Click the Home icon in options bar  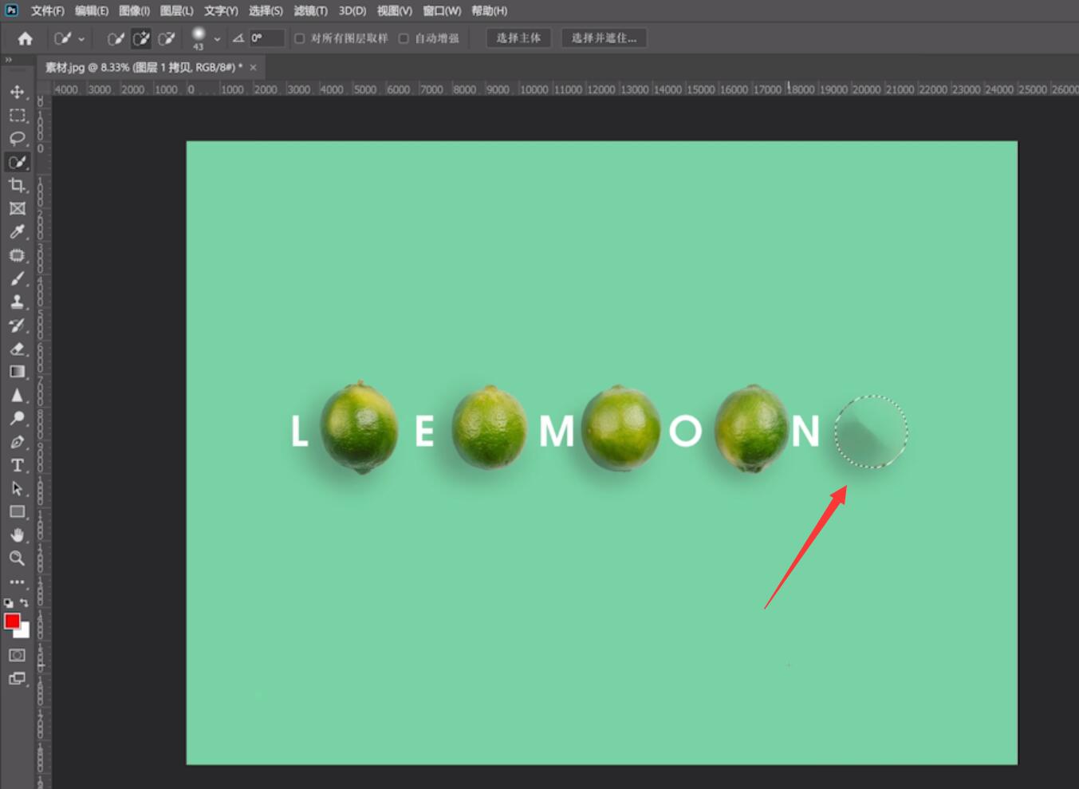point(26,38)
